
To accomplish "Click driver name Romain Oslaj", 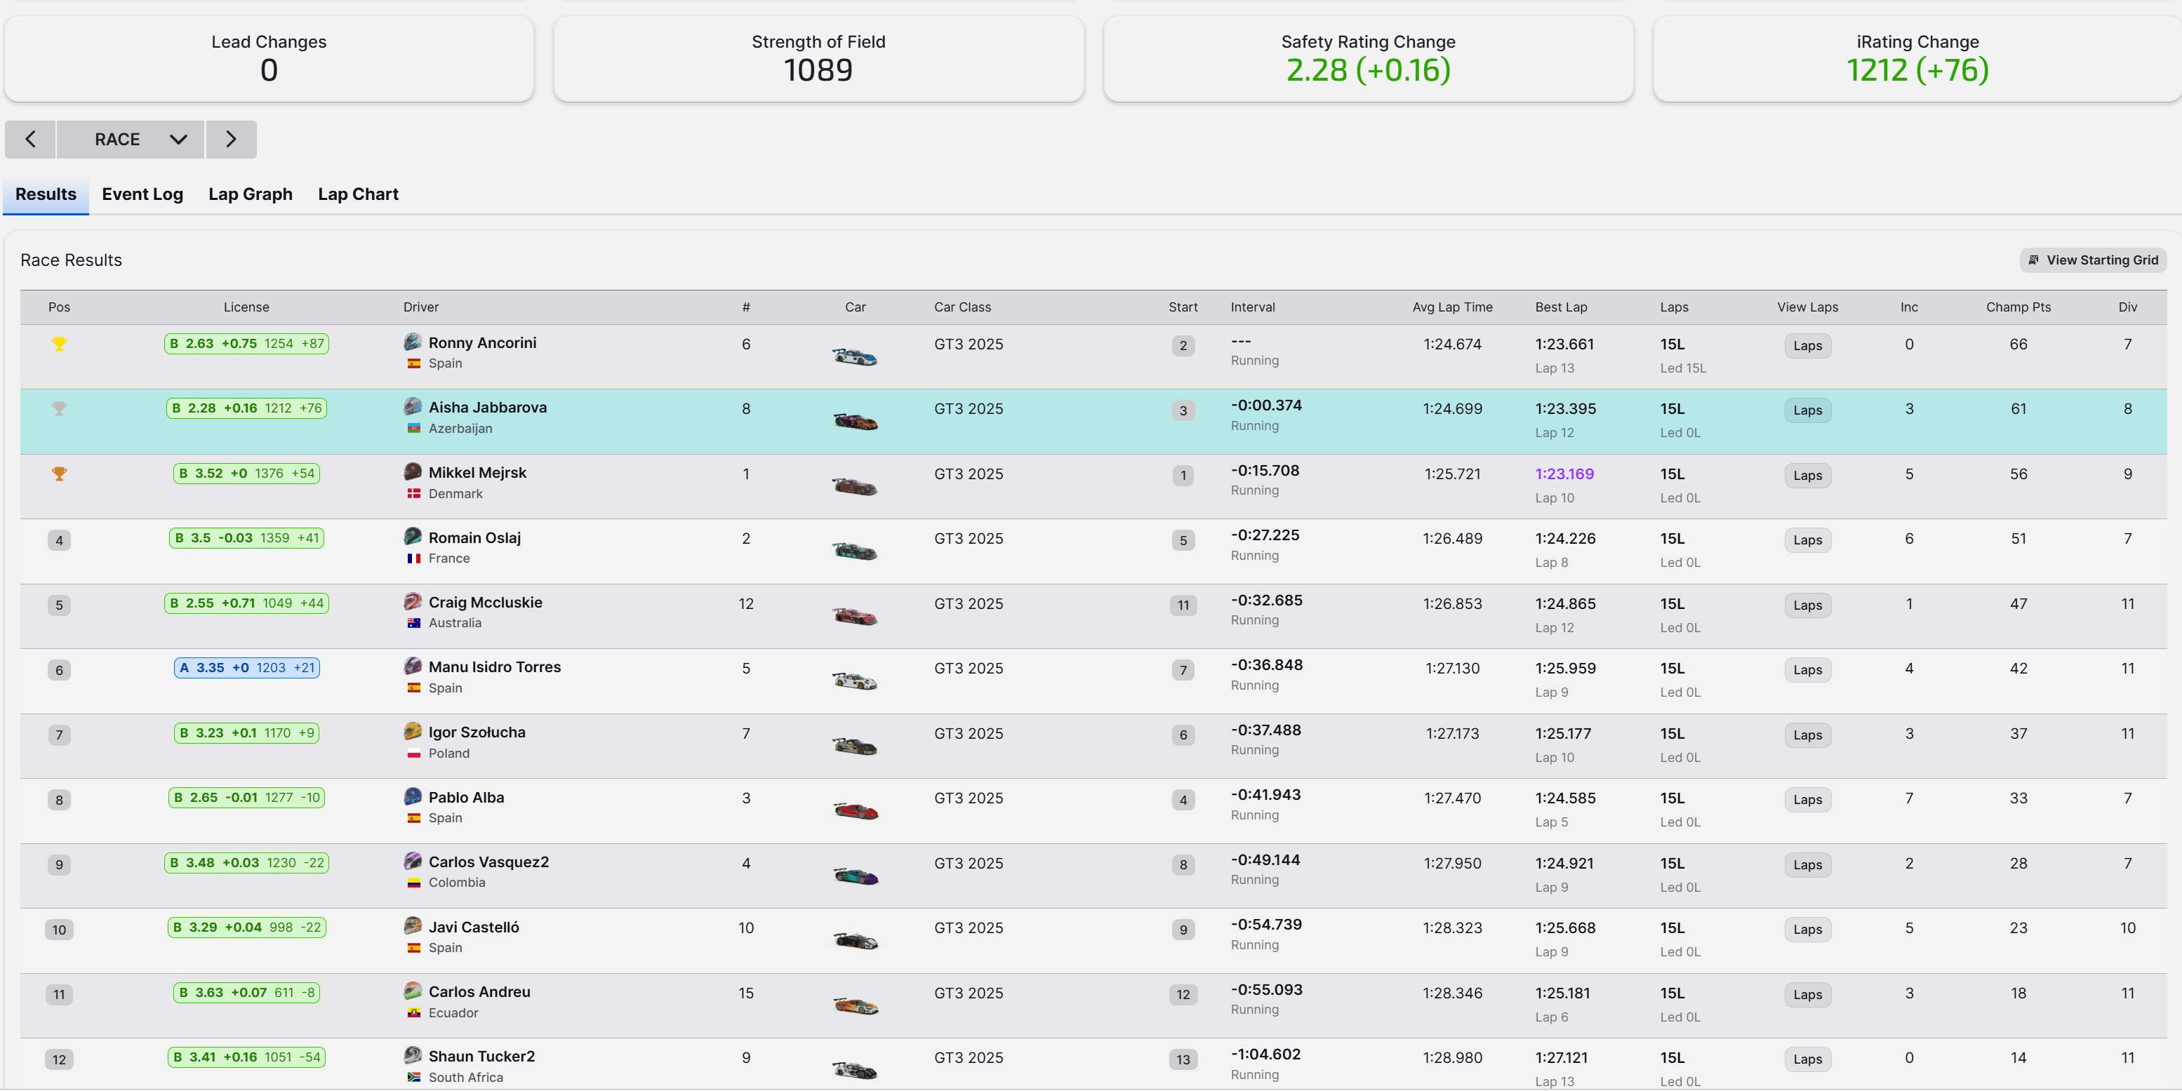I will pyautogui.click(x=474, y=538).
